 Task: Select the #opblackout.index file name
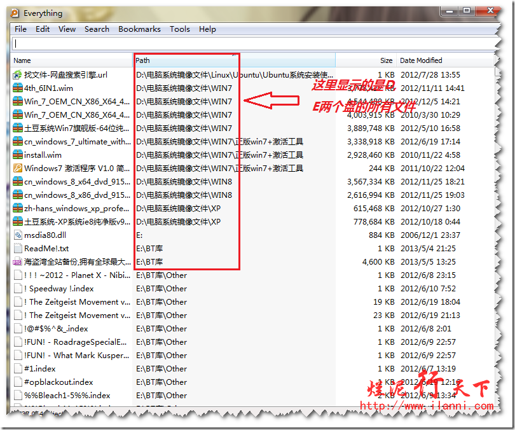coord(58,382)
